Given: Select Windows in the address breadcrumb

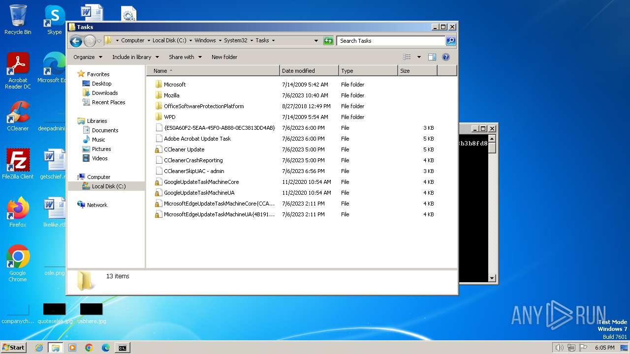Looking at the screenshot, I should (x=205, y=41).
